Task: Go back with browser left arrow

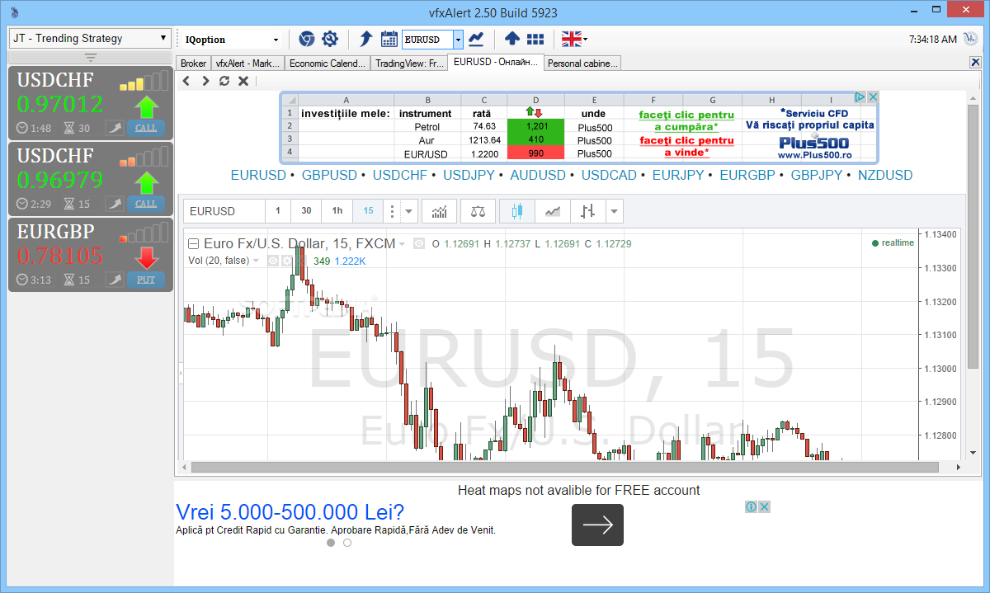Action: pyautogui.click(x=186, y=81)
